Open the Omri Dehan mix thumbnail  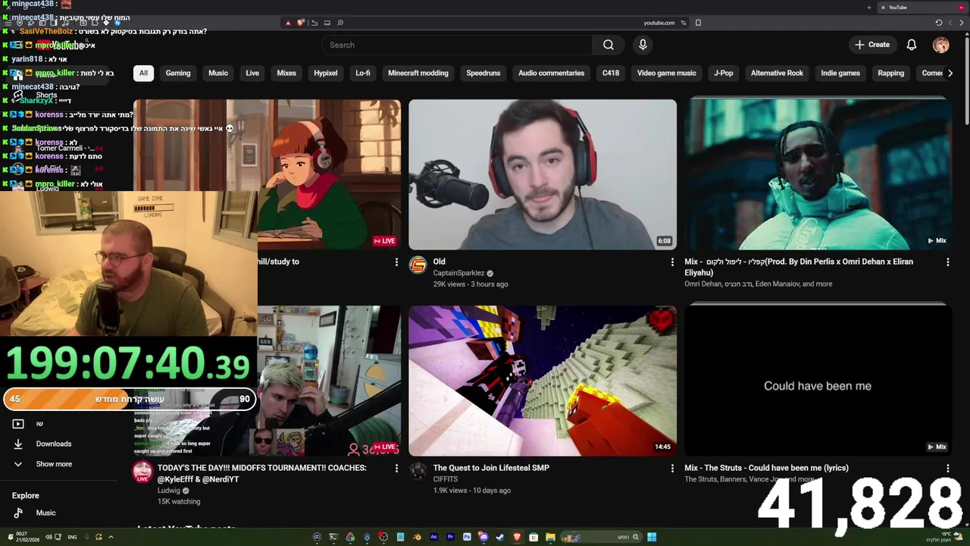coord(818,174)
